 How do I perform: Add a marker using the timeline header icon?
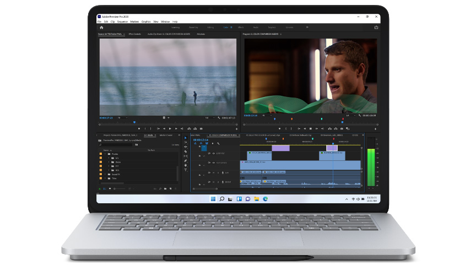click(213, 144)
